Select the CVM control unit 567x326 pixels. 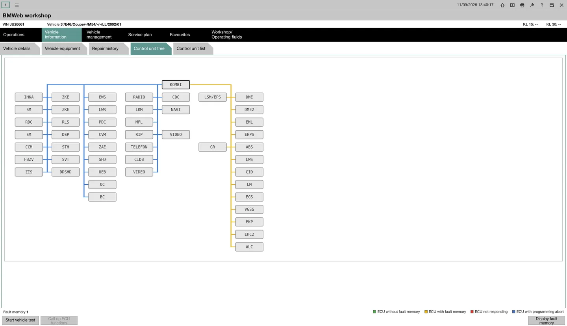point(102,135)
